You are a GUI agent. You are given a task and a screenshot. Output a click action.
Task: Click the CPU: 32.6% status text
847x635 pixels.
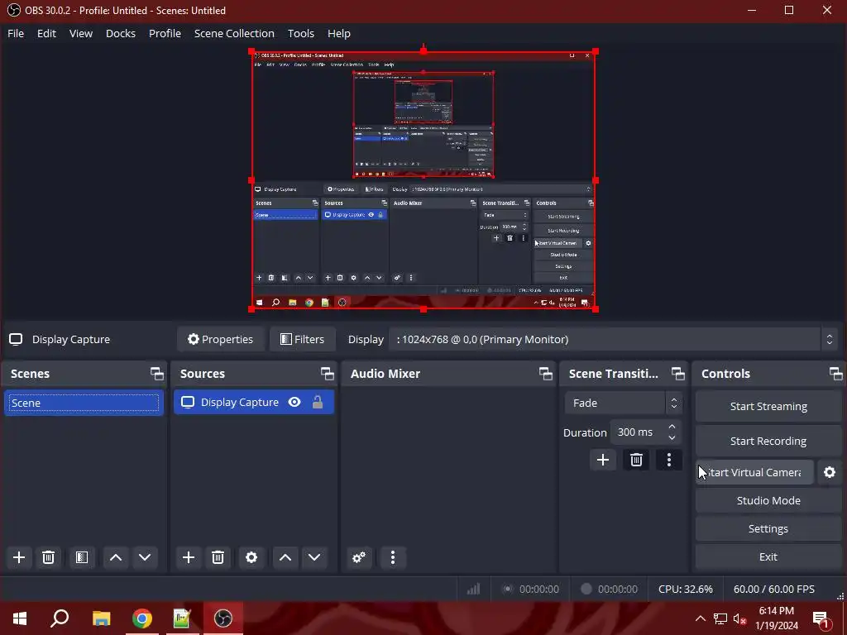[685, 589]
